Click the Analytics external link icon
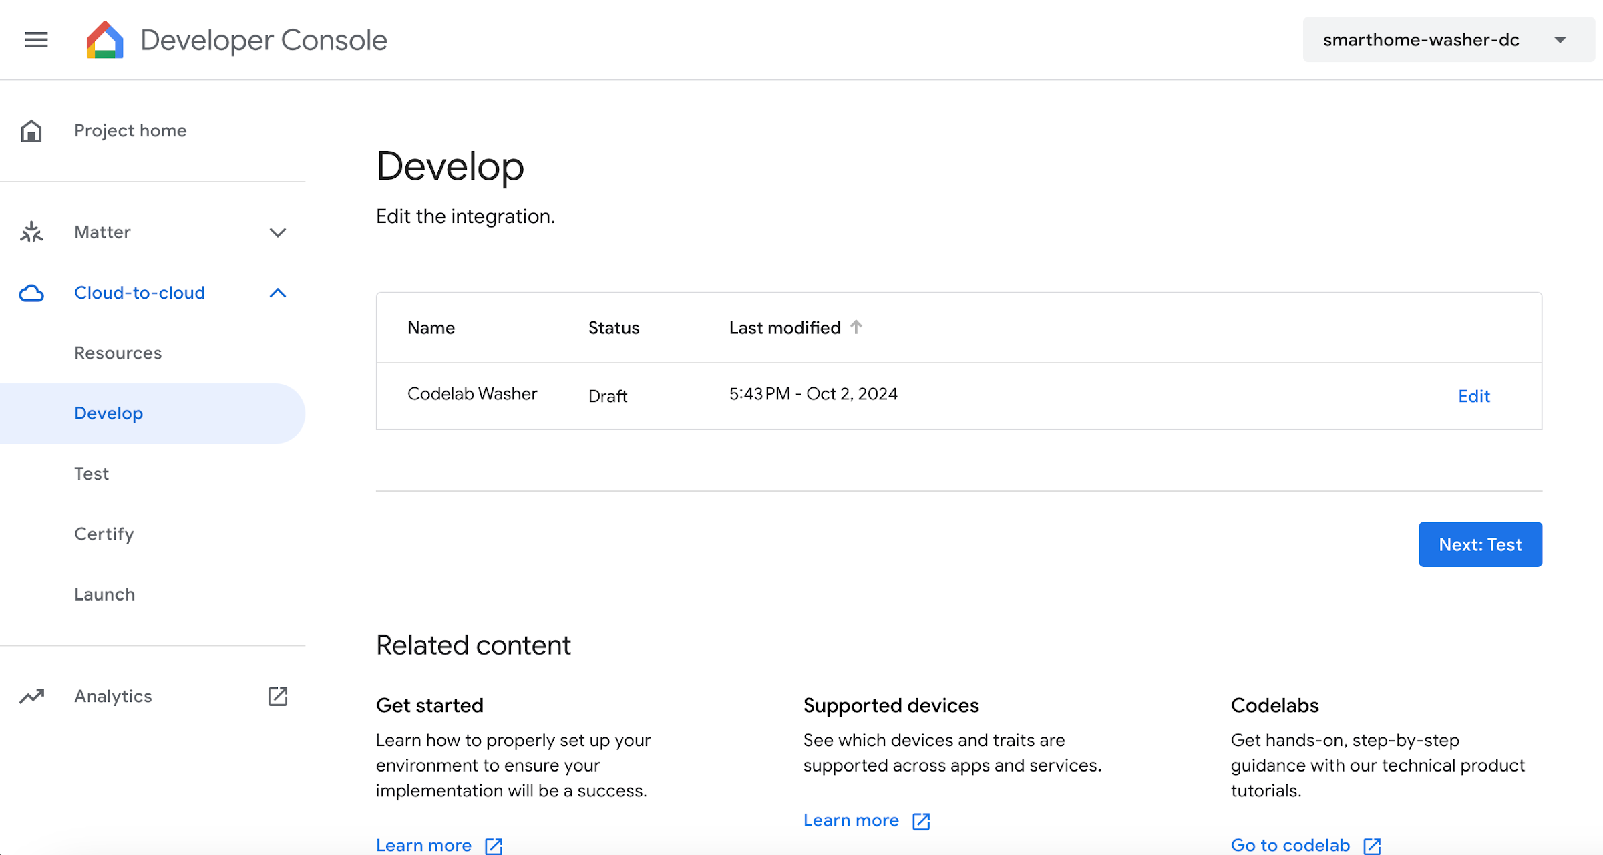1603x855 pixels. 280,697
